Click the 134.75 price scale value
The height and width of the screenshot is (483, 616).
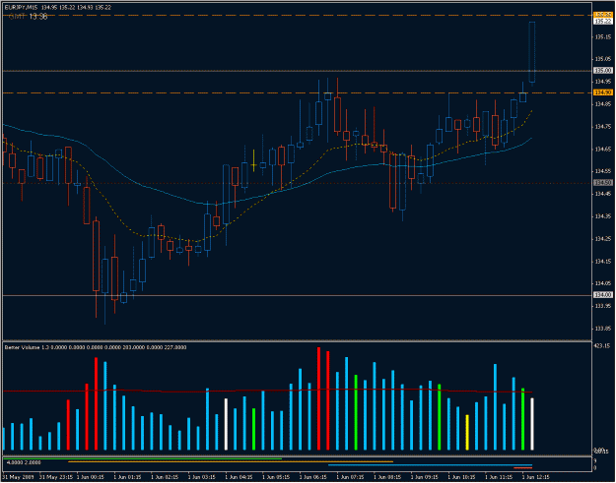coord(603,127)
